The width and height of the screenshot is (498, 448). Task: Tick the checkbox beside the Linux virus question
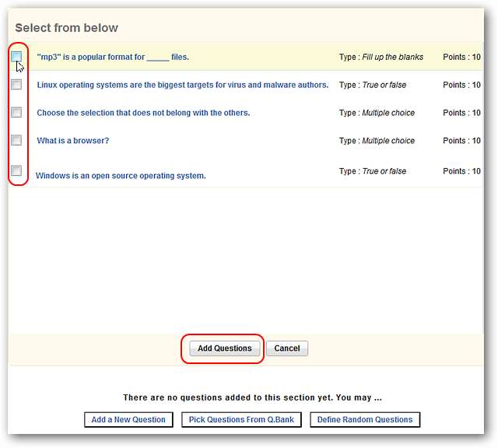(16, 85)
